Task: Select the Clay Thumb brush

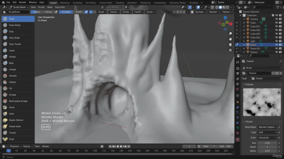Action: 18,44
